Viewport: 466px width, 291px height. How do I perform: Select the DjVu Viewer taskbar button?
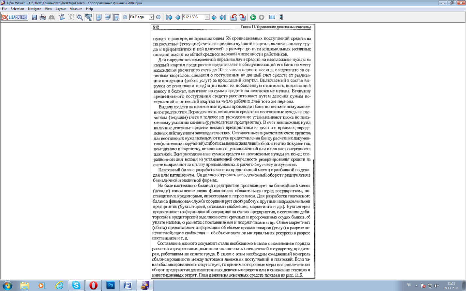(x=145, y=286)
